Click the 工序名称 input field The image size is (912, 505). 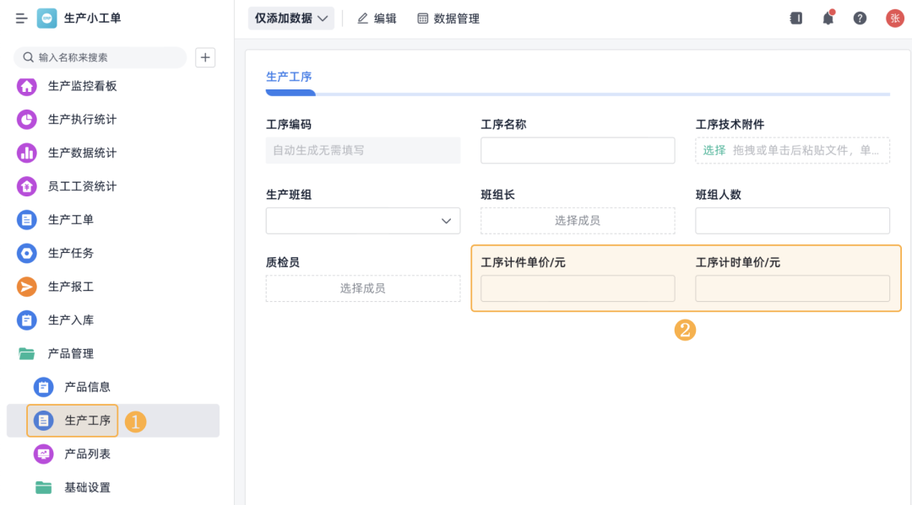(578, 150)
